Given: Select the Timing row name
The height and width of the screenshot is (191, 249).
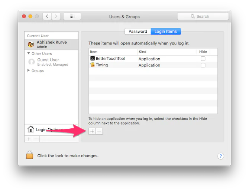Looking at the screenshot, I should pyautogui.click(x=102, y=65).
